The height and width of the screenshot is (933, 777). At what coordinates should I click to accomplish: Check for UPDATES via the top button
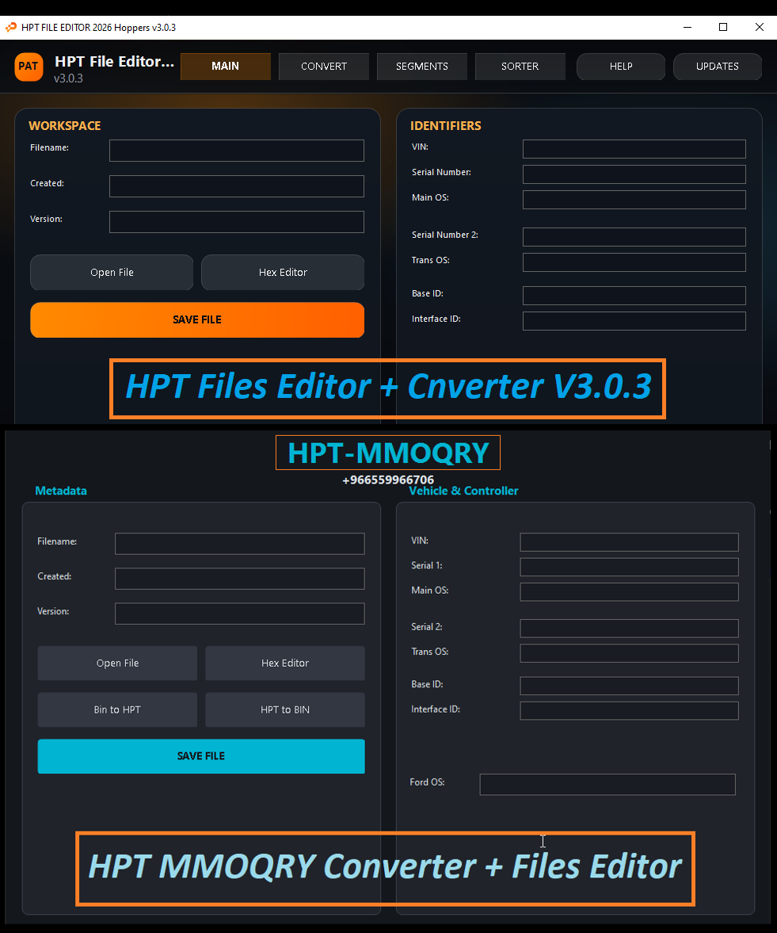717,67
